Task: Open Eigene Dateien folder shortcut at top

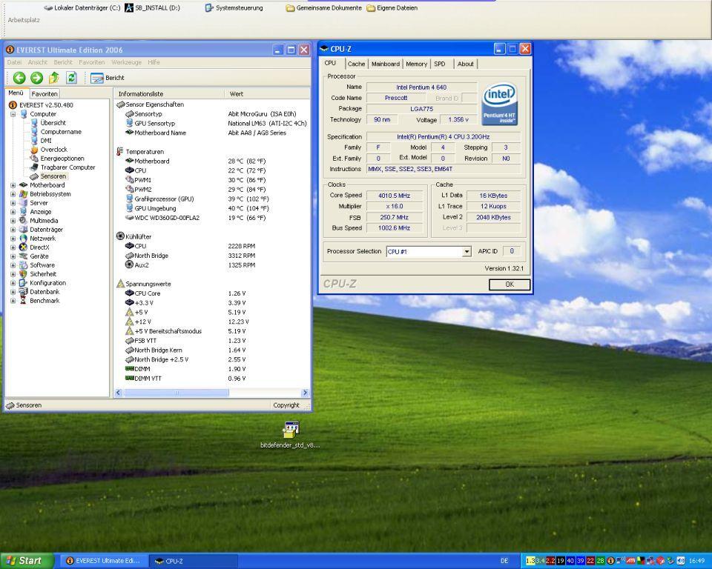Action: click(x=392, y=7)
